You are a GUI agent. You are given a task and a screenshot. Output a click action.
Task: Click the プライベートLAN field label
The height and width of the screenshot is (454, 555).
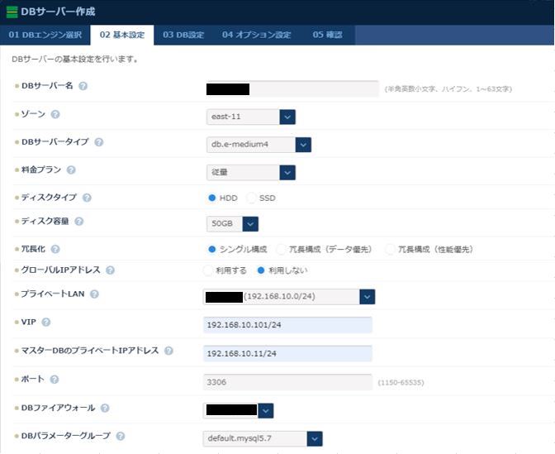pos(53,294)
